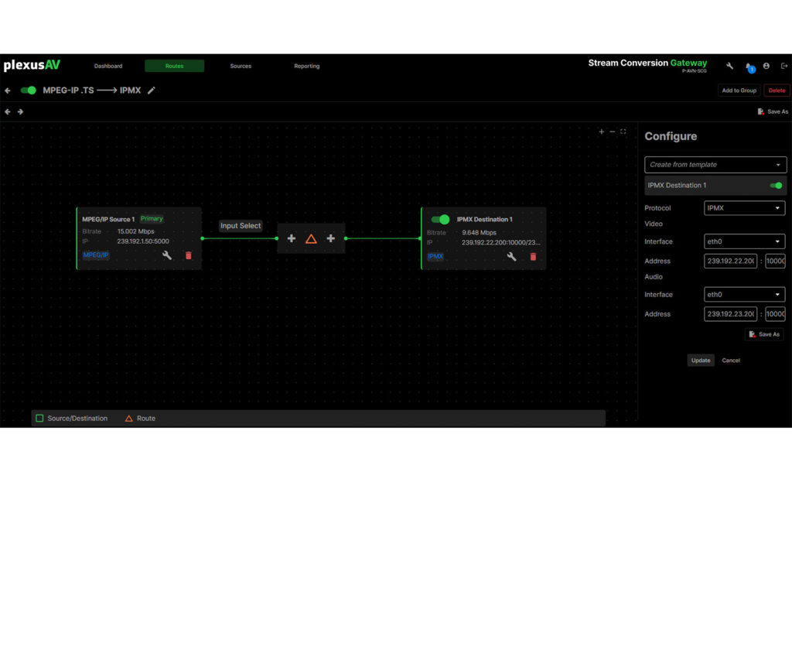Zoom out on the canvas
Viewport: 792px width, 660px height.
(613, 132)
